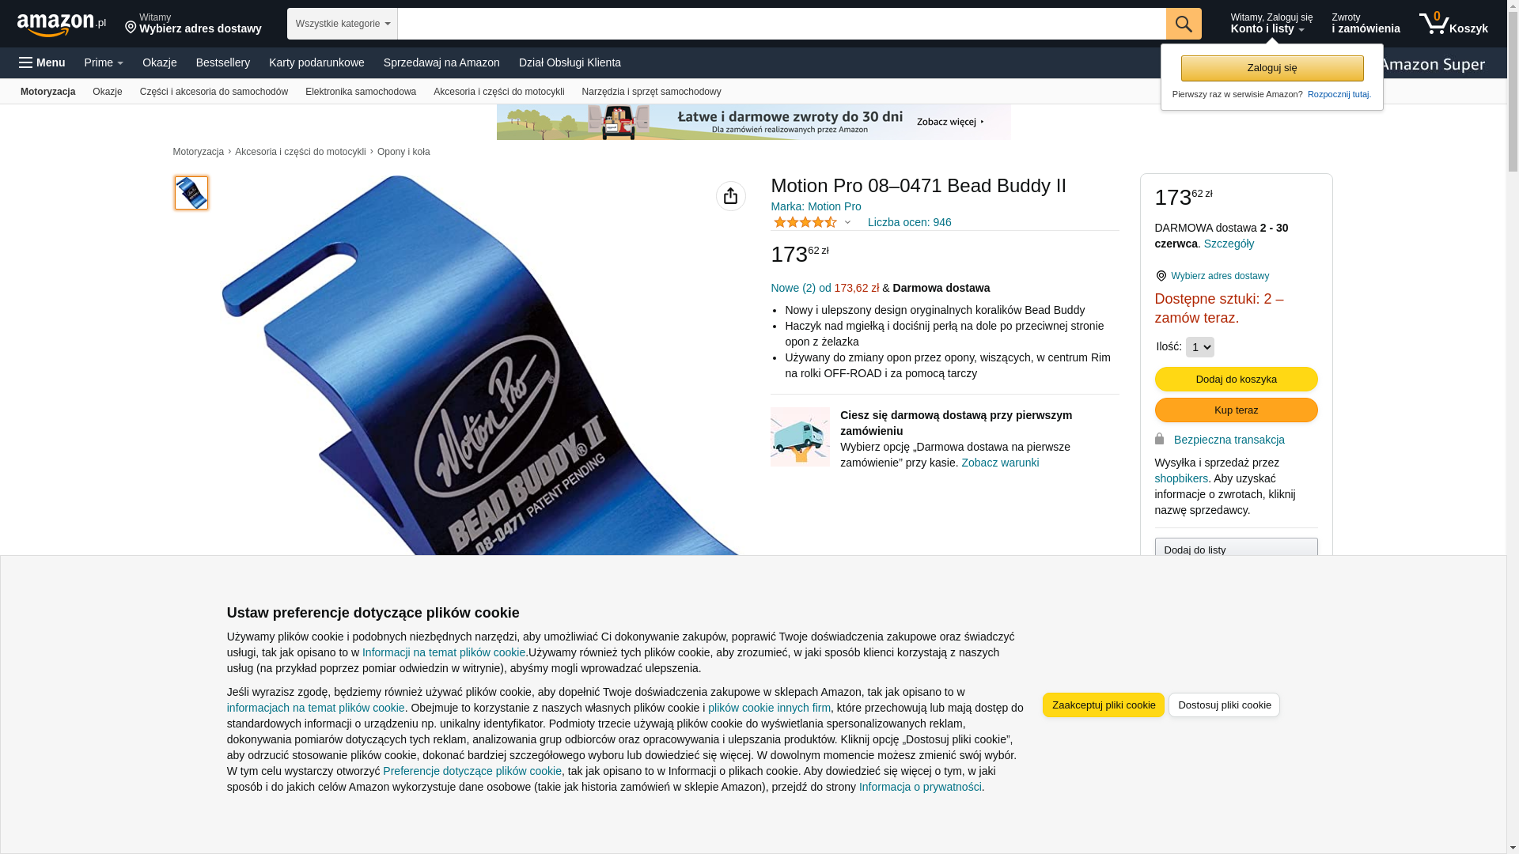
Task: Click the star rating icons
Action: pos(805,222)
